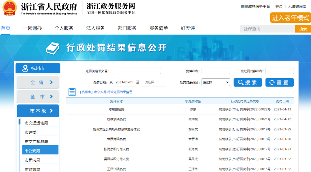Screen dimensions: 311x172
Task: Click the 进入老年模式 orange button
Action: (290, 18)
